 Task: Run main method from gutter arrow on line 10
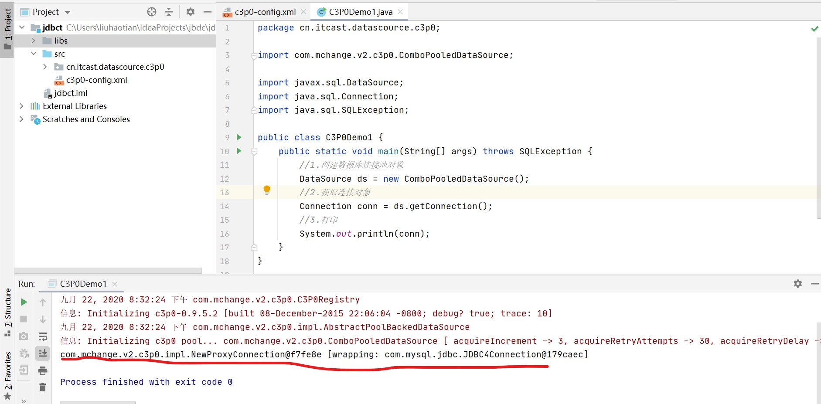(239, 151)
